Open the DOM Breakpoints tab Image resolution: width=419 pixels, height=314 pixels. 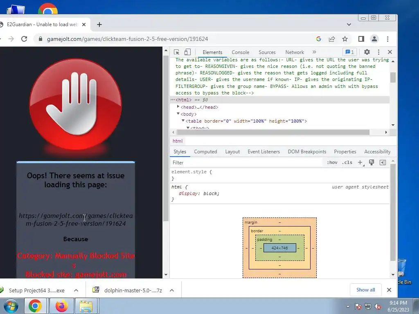(x=307, y=152)
